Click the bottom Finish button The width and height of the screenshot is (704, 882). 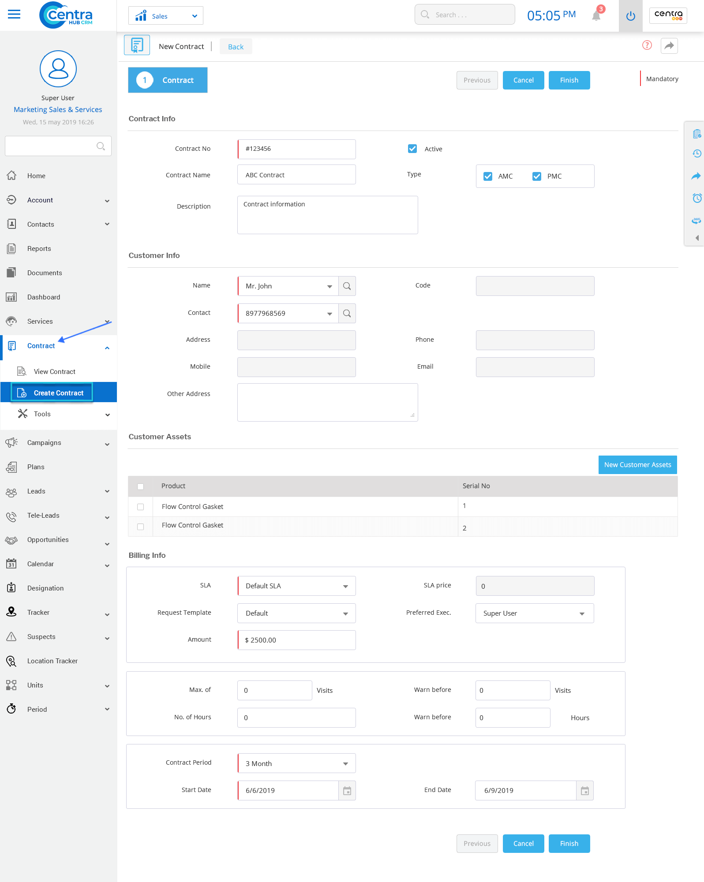[x=569, y=844]
